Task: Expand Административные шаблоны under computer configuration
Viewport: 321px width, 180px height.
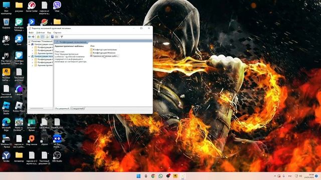Action: (32, 53)
